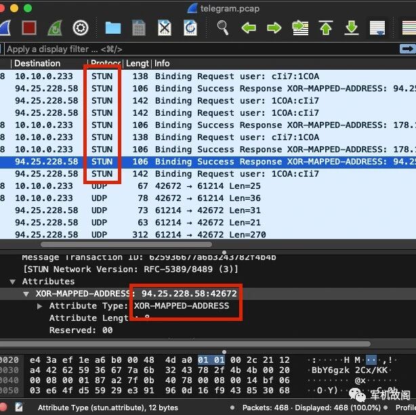Screen dimensions: 416x415
Task: Edit capture file properties status icon
Action: 19,408
